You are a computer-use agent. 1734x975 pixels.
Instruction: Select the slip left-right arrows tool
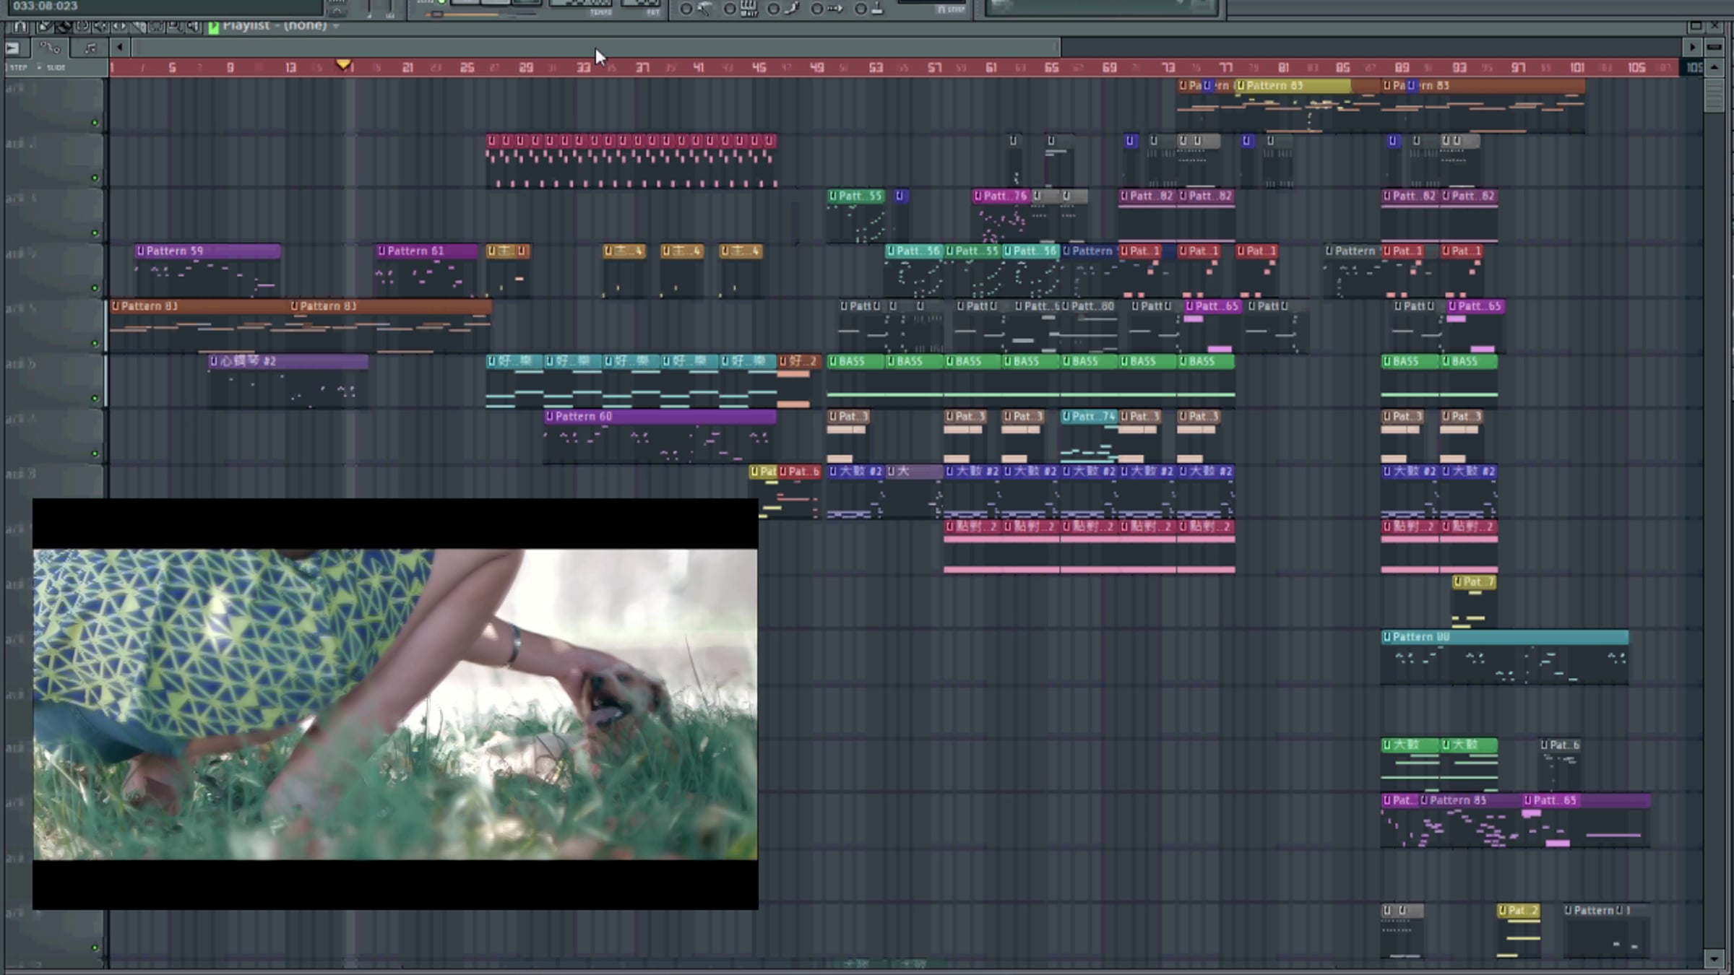coord(119,26)
